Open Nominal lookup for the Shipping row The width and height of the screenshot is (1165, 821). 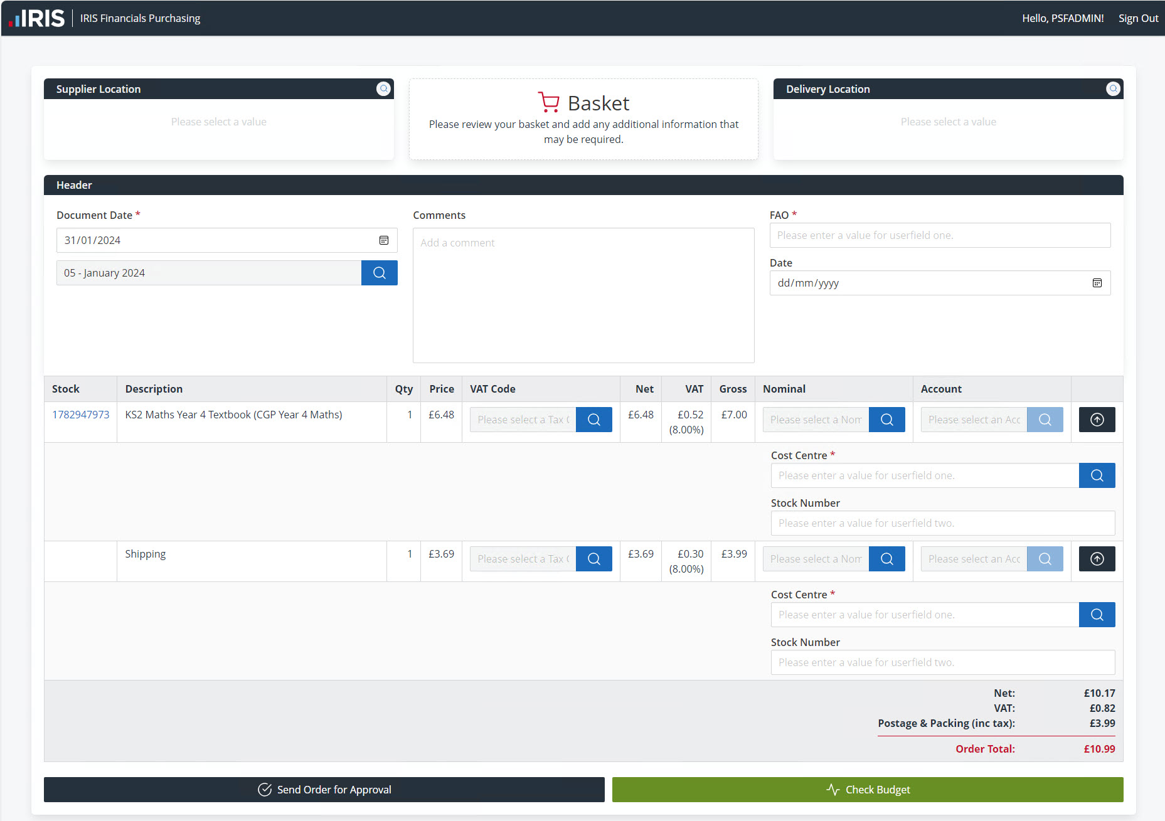point(886,559)
